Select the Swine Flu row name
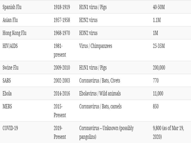Image resolution: width=191 pixels, height=143 pixels. (x=10, y=68)
